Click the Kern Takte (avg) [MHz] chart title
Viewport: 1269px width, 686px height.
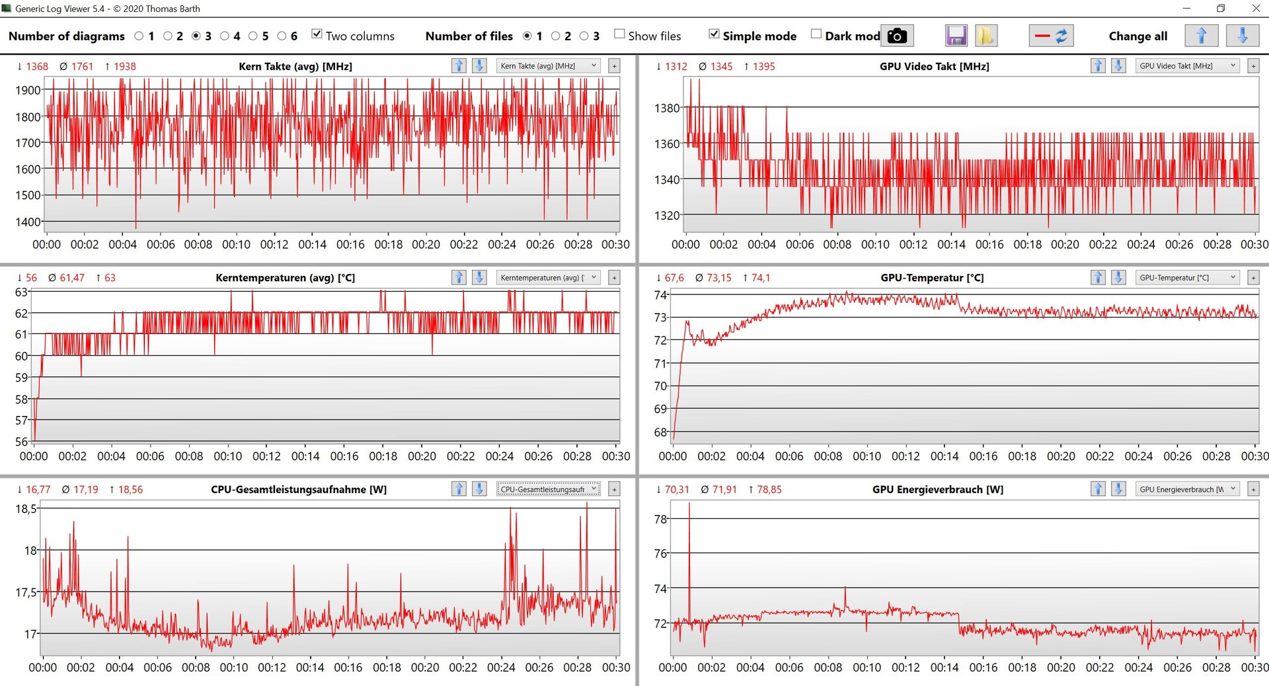click(x=295, y=66)
